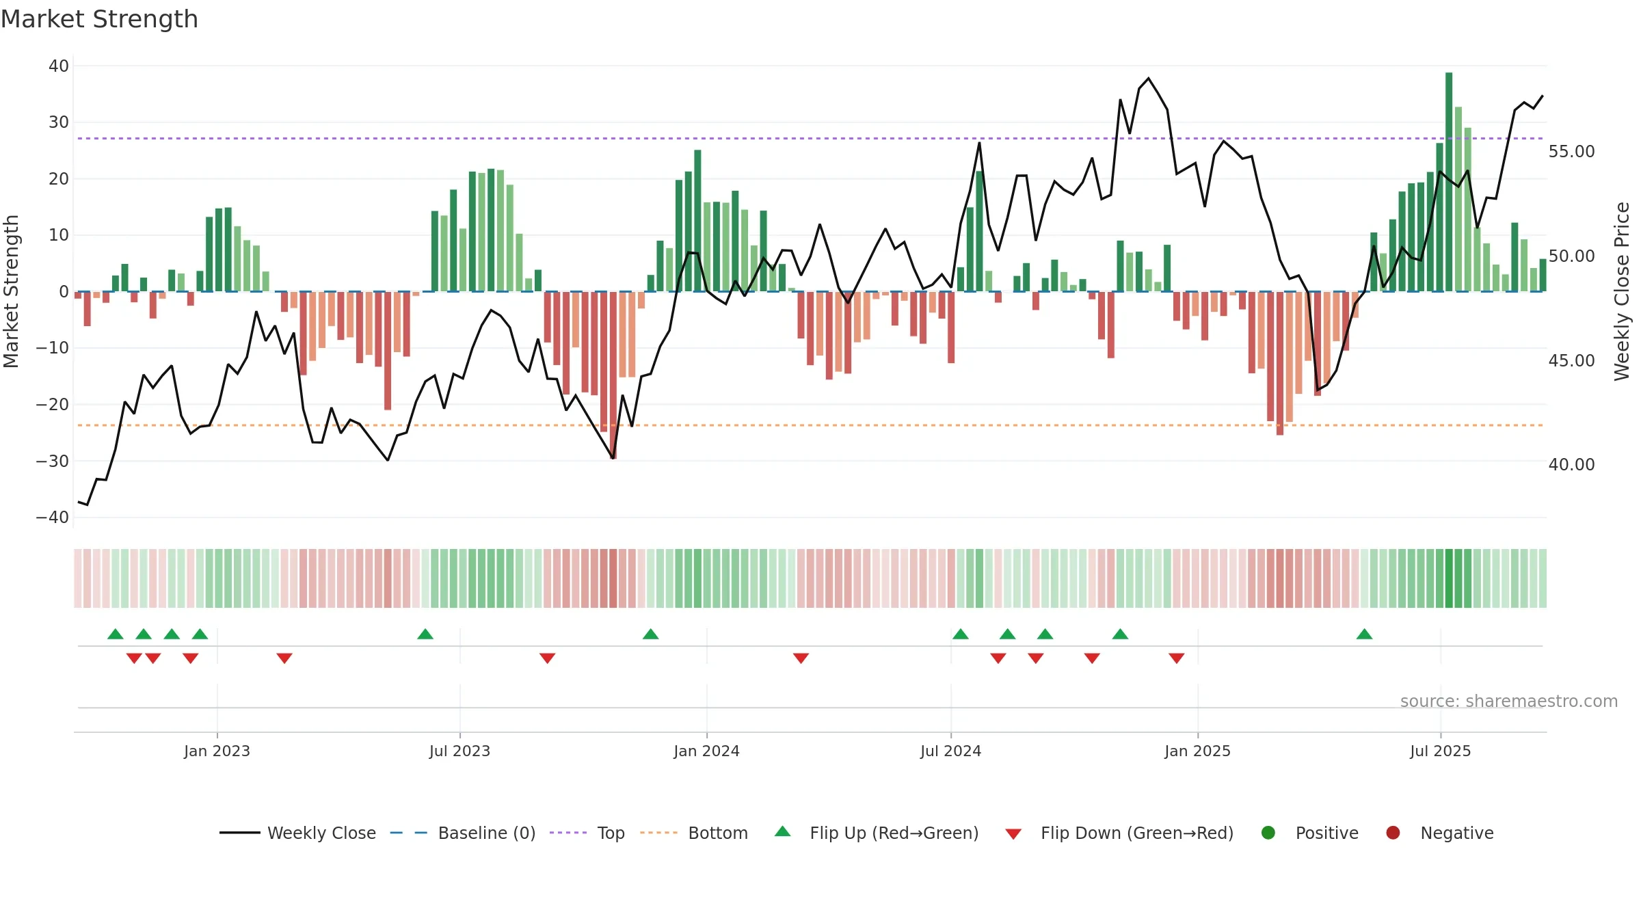Click the 'Jan 2025' x-axis label

pos(1197,751)
